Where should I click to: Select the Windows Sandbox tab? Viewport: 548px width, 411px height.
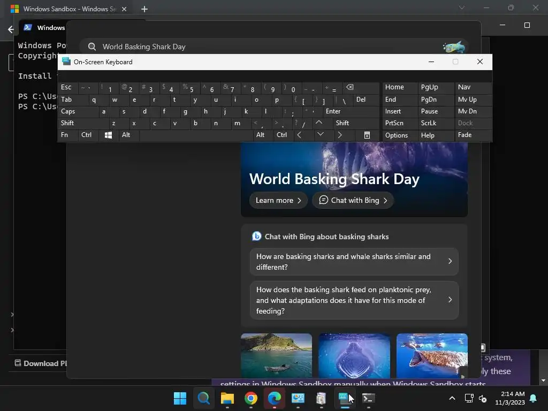tap(69, 9)
